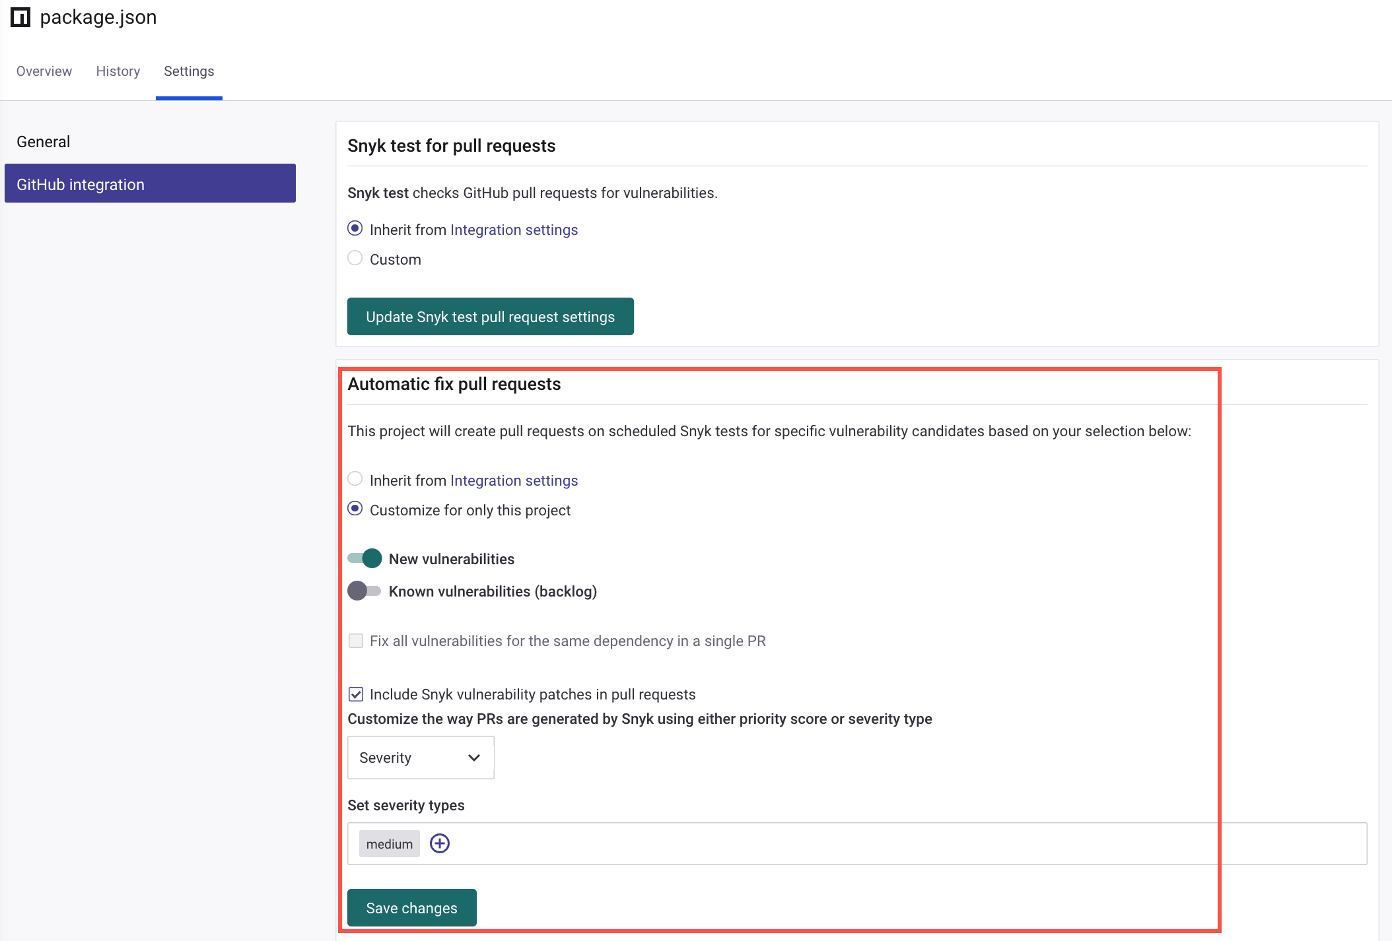The image size is (1392, 941).
Task: Click the npm package icon
Action: coord(20,17)
